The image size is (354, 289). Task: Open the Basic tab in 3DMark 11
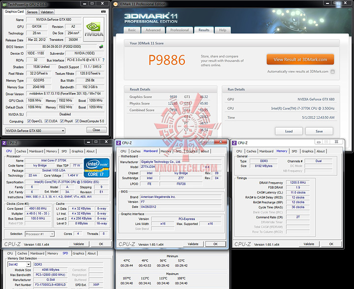(132, 30)
